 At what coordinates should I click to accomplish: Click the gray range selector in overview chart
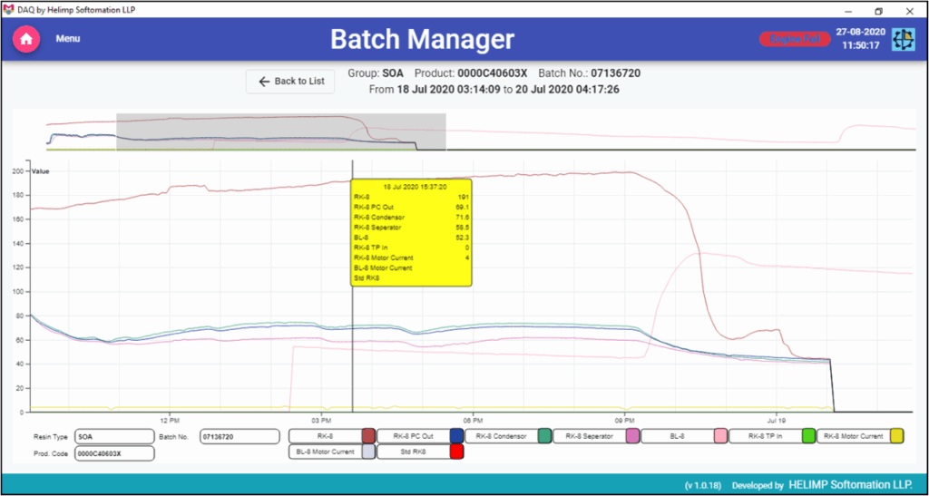click(x=281, y=132)
